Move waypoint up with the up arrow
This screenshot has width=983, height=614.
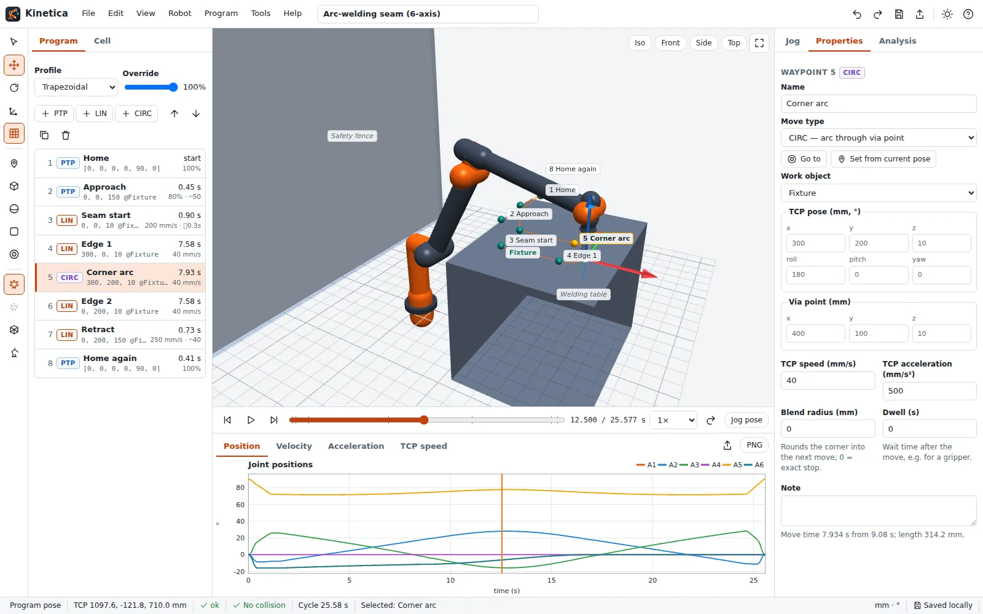tap(174, 114)
